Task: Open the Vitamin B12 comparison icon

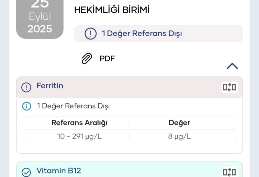Action: pos(229,172)
